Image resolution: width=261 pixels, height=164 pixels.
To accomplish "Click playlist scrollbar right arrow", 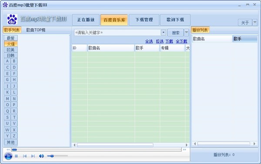I will click(254, 144).
